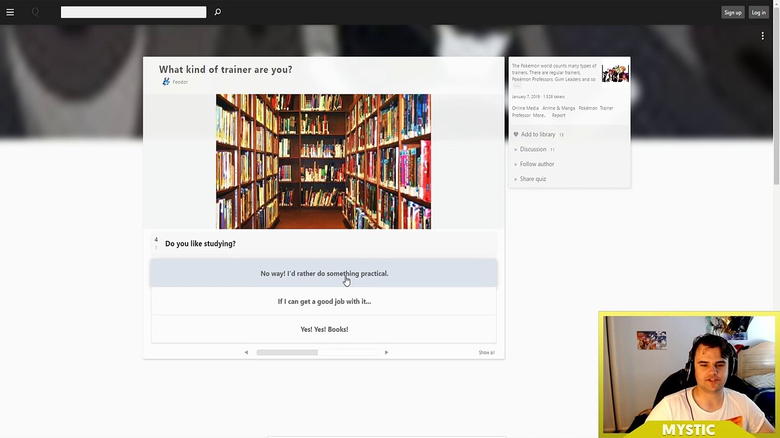Select answer "Yes! Yes! Books!"
Viewport: 780px width, 438px height.
(324, 330)
